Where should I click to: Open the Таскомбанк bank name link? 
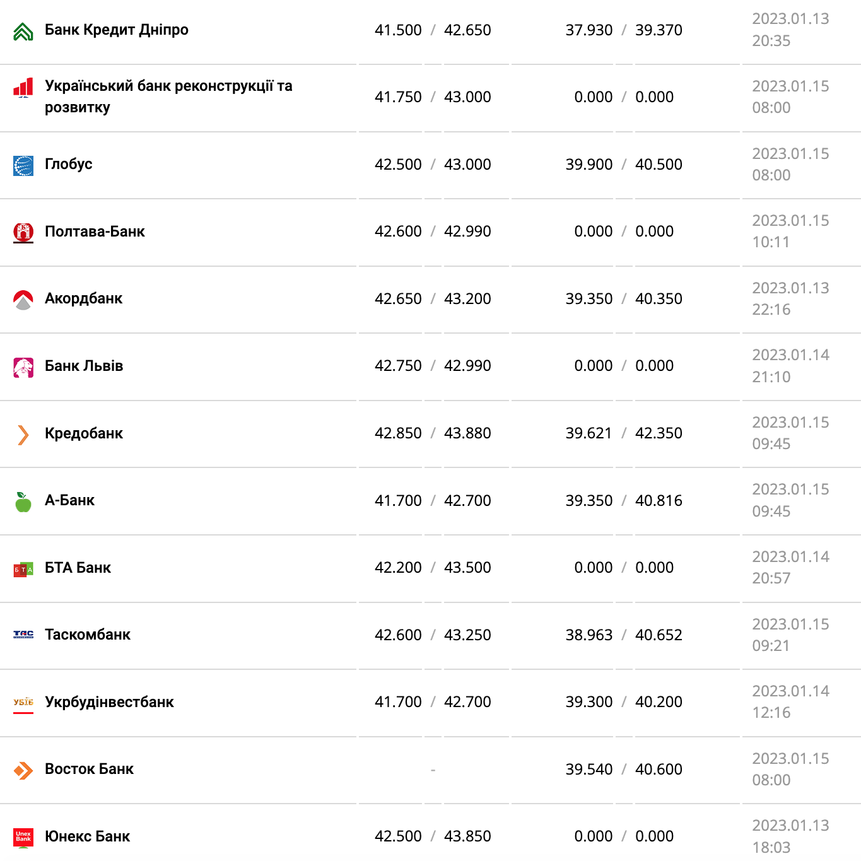(x=88, y=635)
